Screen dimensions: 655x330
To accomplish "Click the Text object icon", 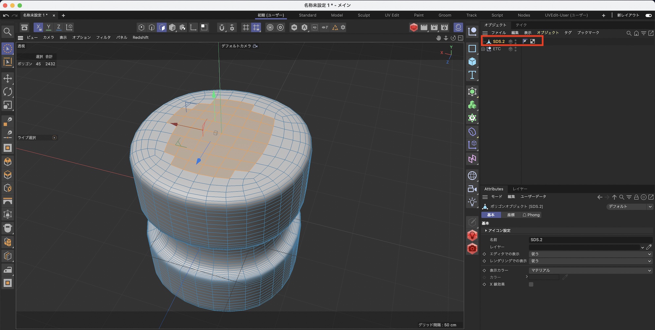I will point(472,75).
